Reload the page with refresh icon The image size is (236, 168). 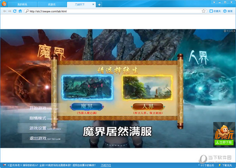point(15,11)
